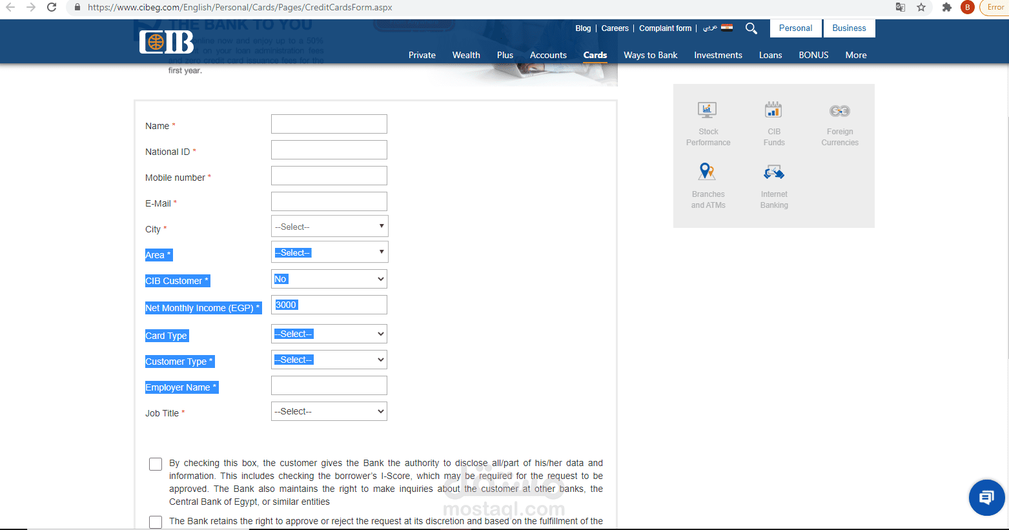Image resolution: width=1009 pixels, height=530 pixels.
Task: Open the Careers link
Action: pos(615,28)
